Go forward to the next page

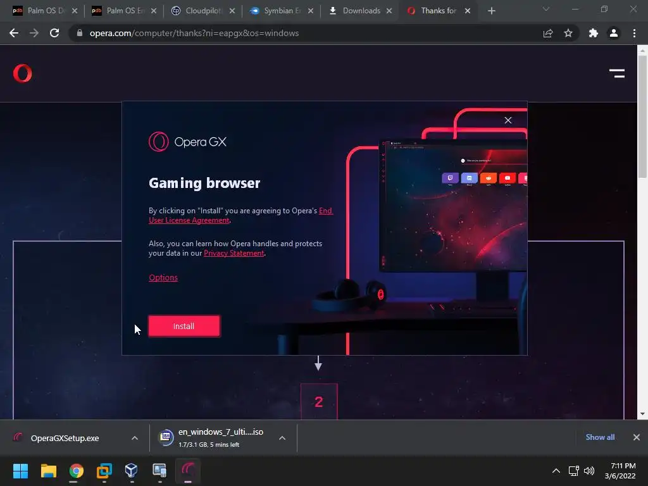click(x=34, y=33)
